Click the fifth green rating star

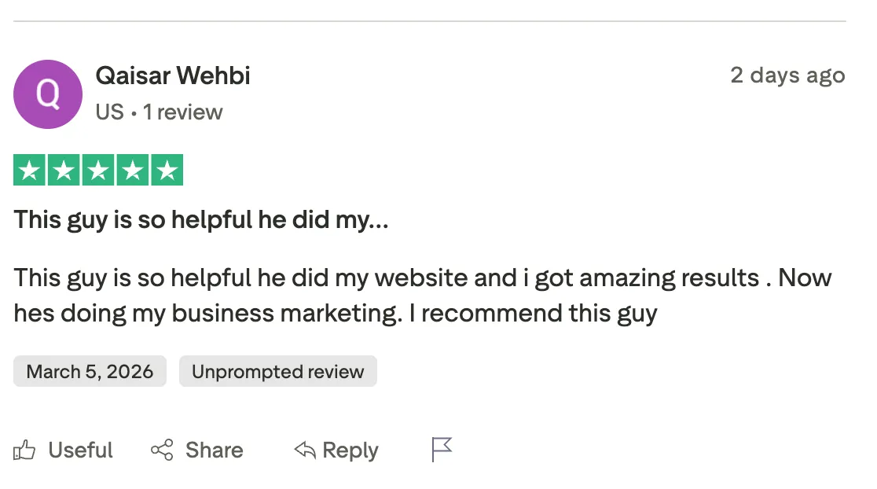click(167, 171)
